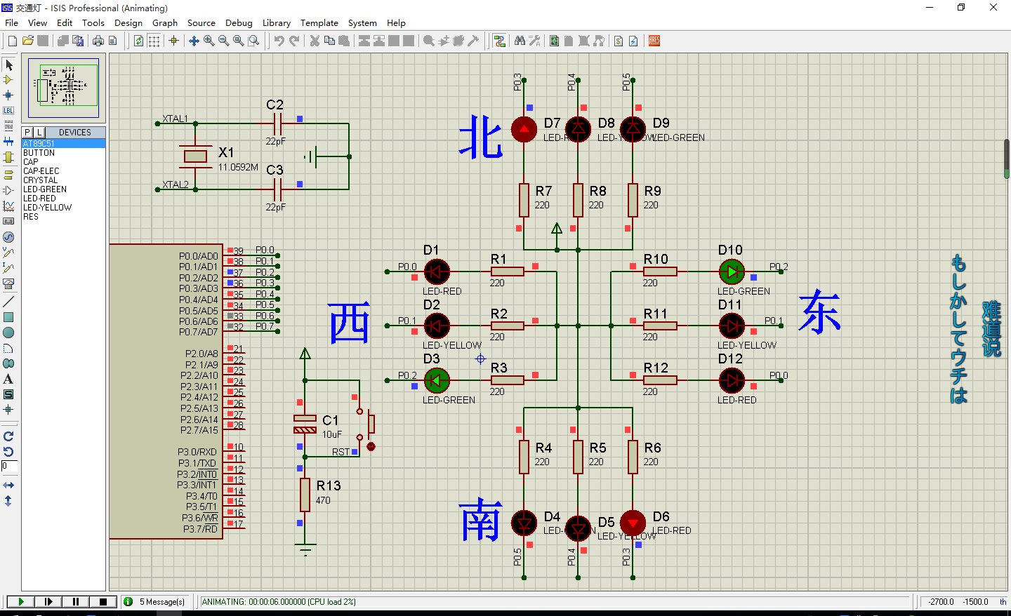The width and height of the screenshot is (1011, 616).
Task: Choose Subcircuit mode tool
Action: 8,157
